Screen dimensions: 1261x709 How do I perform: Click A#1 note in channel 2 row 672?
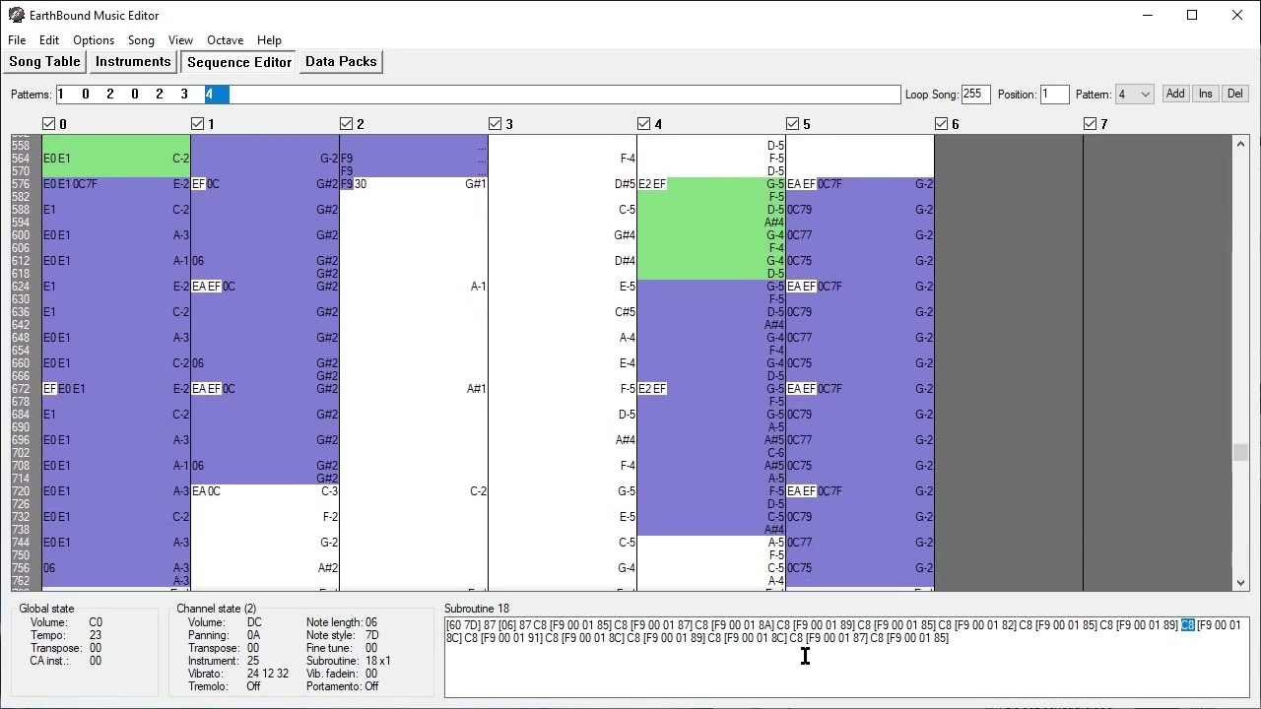click(x=476, y=389)
